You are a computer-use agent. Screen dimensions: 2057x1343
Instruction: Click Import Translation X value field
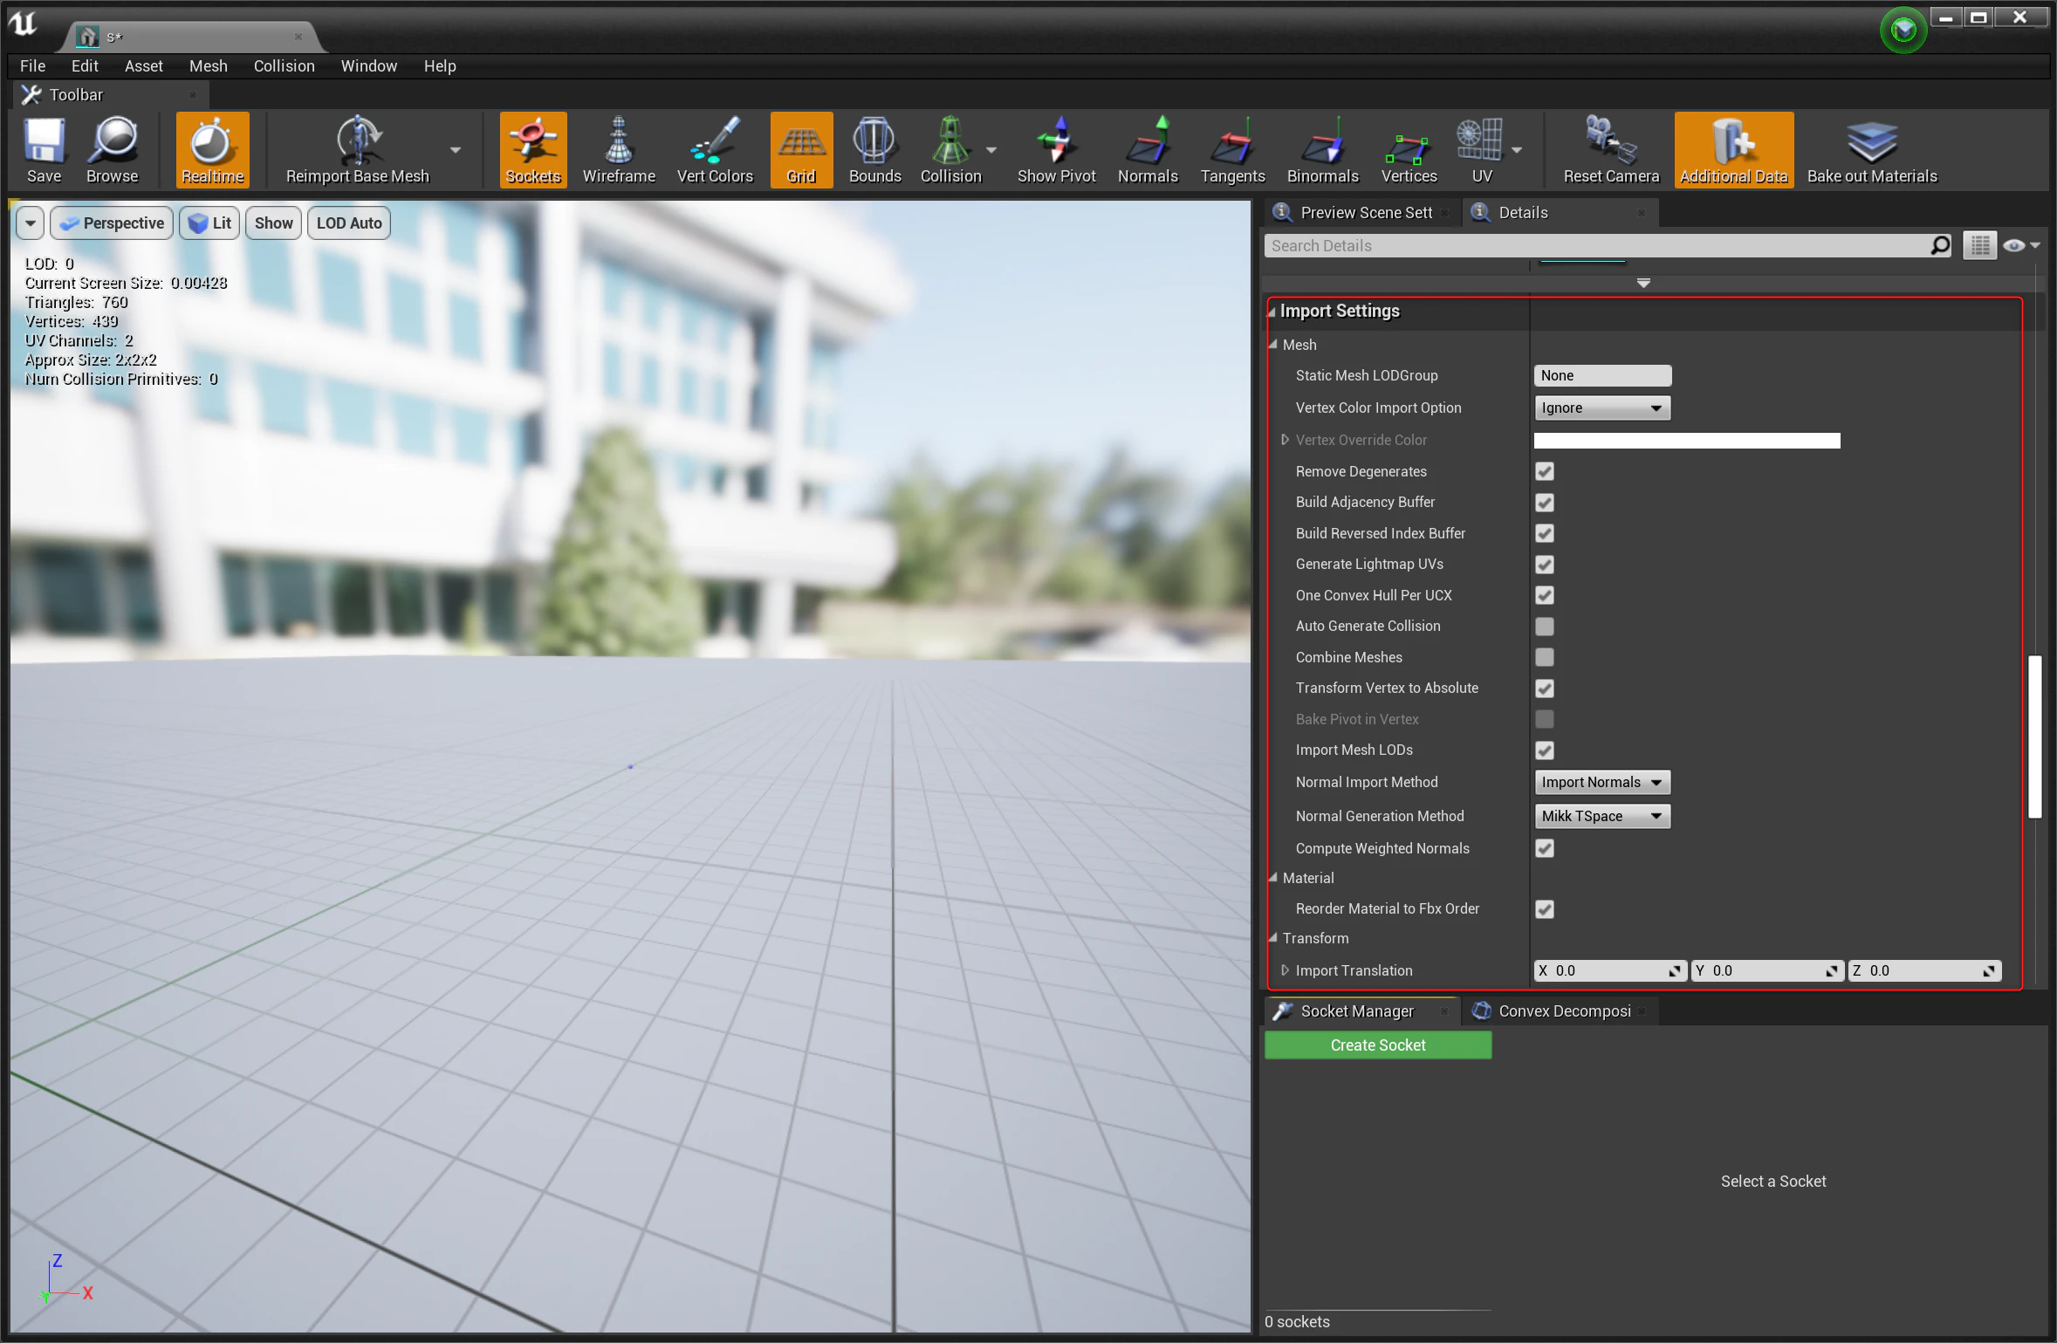click(x=1609, y=970)
